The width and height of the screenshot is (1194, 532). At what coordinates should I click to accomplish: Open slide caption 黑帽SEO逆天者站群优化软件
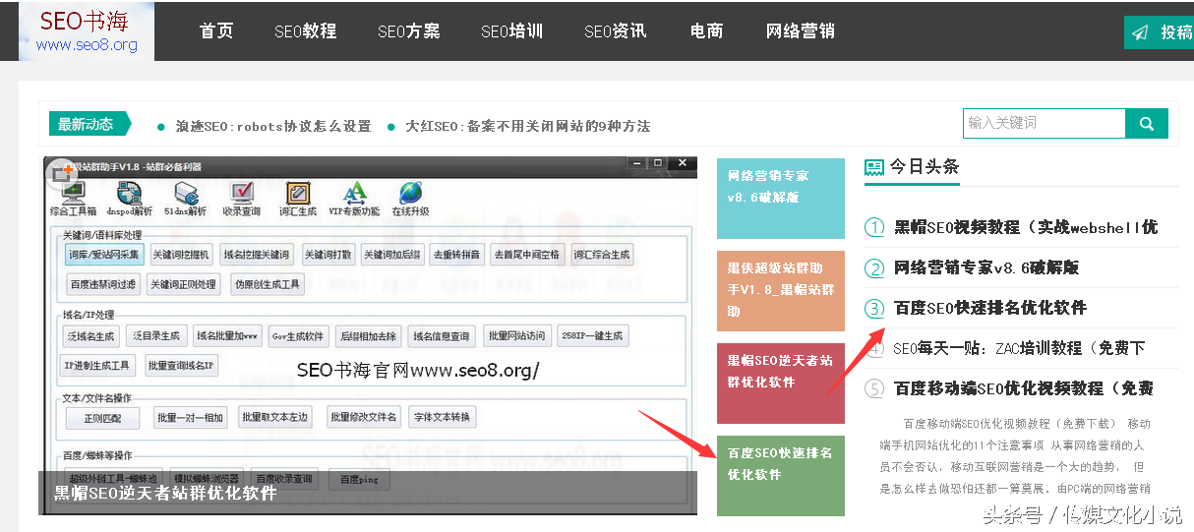coord(164,493)
